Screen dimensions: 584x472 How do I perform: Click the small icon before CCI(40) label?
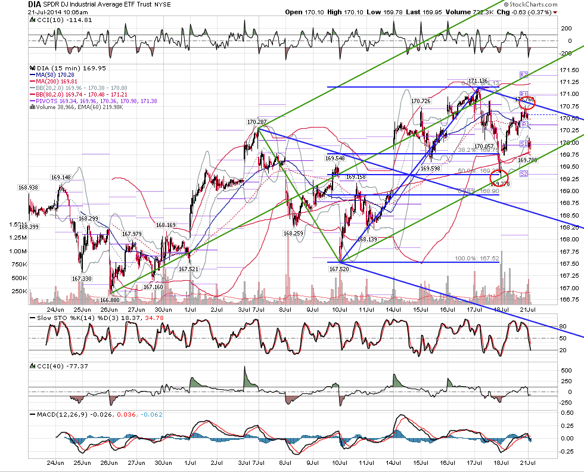click(x=33, y=366)
